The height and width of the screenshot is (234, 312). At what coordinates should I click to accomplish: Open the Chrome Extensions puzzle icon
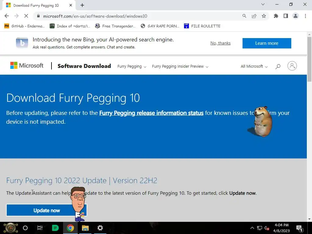[276, 16]
